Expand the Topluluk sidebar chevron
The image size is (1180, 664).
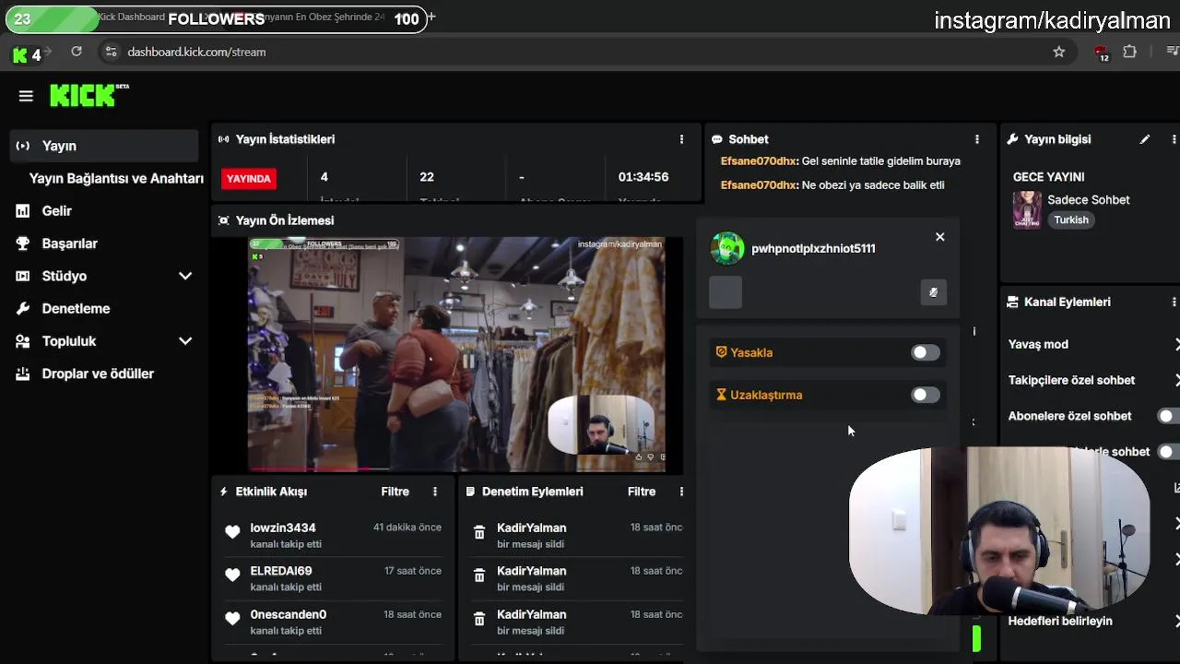pyautogui.click(x=185, y=341)
